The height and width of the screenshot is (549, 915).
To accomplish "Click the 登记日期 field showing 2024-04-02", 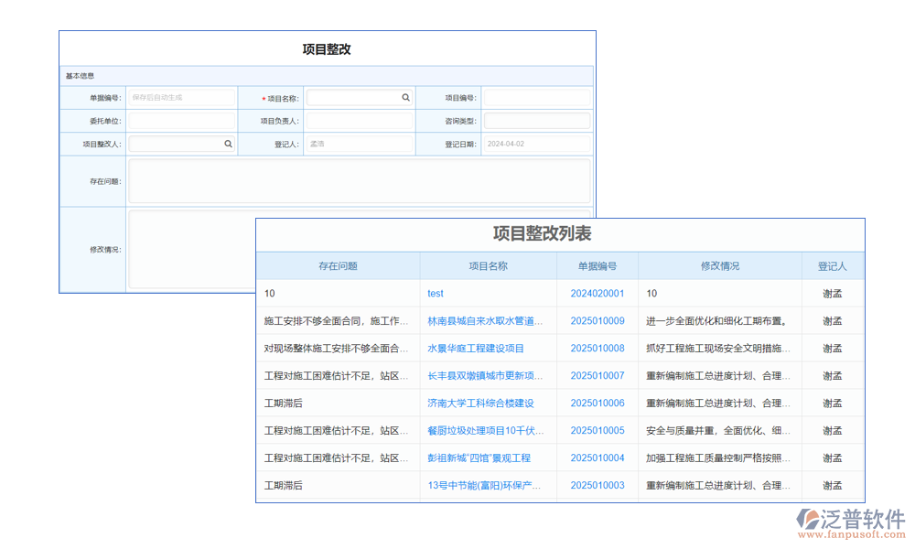I will tap(537, 144).
